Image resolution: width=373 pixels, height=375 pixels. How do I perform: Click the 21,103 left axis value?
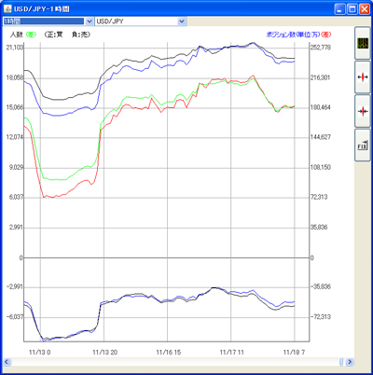(15, 48)
